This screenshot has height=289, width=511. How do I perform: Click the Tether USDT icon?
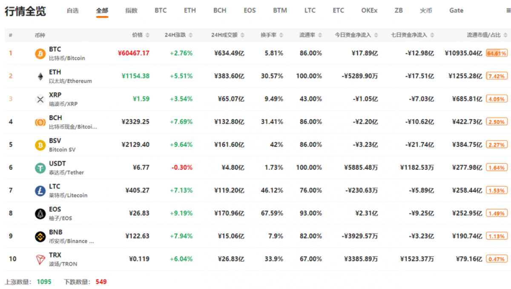[40, 168]
